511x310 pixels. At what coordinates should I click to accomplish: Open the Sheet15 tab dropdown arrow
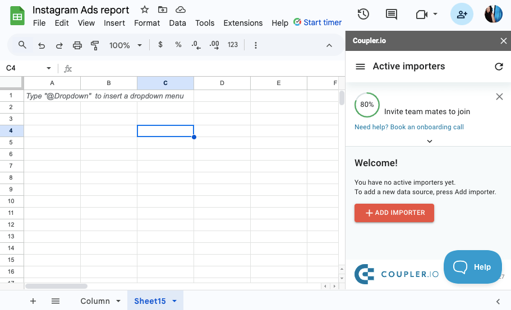[174, 301]
